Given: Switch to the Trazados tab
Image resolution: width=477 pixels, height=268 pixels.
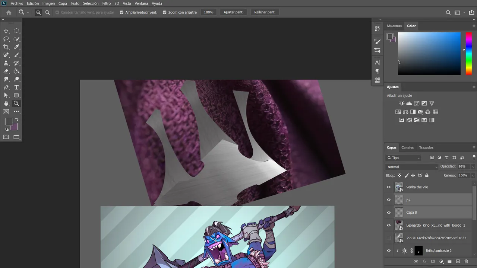Looking at the screenshot, I should coord(426,147).
